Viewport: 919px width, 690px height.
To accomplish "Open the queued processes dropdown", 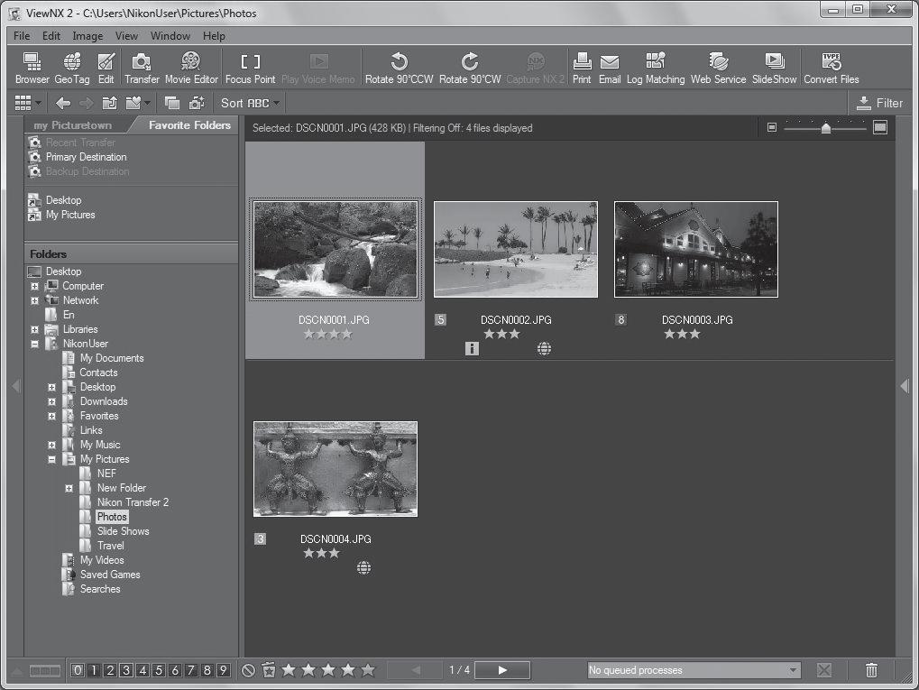I will pos(793,670).
